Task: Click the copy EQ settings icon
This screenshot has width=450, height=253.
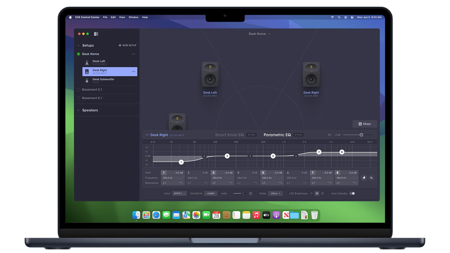Action: pyautogui.click(x=364, y=178)
